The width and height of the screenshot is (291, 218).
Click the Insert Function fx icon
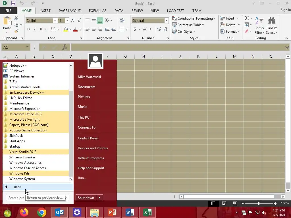[x=65, y=47]
